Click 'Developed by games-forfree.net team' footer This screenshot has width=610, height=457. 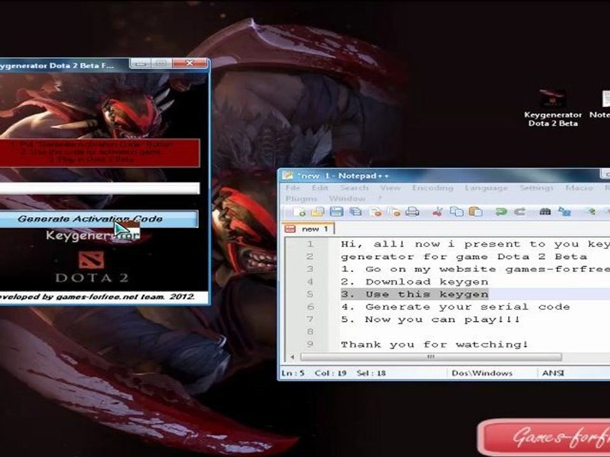pos(97,297)
